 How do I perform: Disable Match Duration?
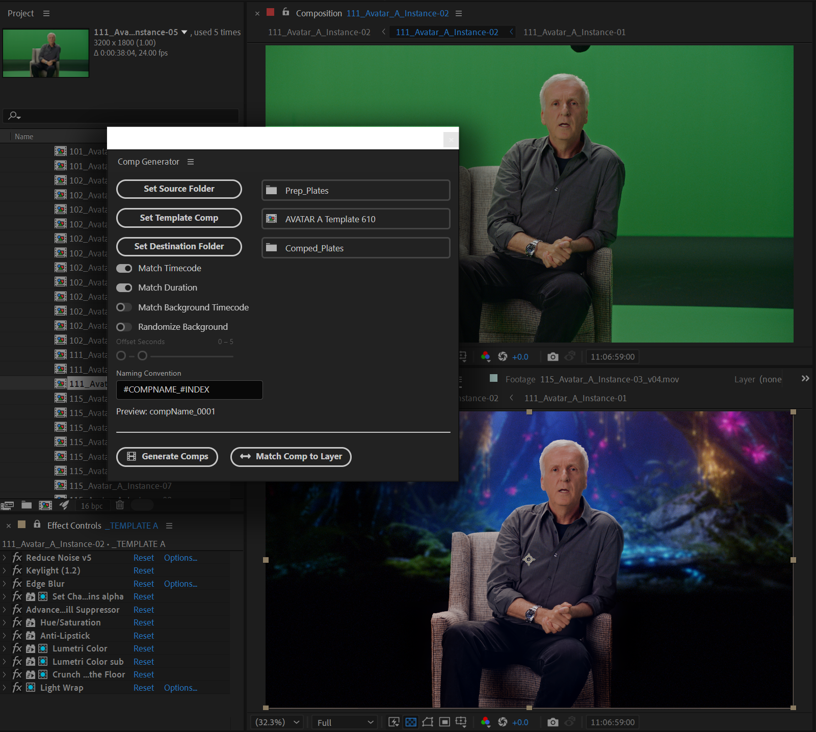tap(124, 287)
